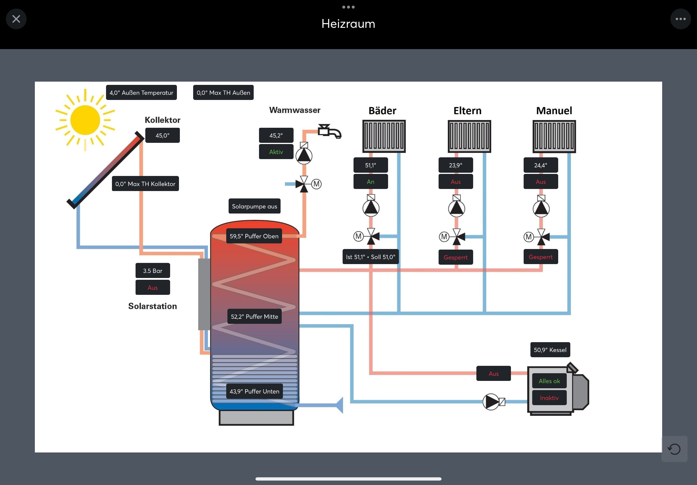Open the Manuel 'Gesperrt' mixer status

click(x=540, y=257)
